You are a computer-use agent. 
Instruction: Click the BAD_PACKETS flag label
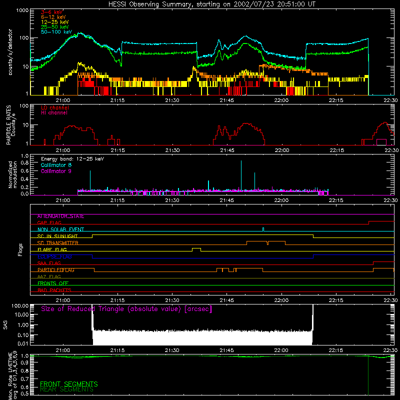(x=54, y=290)
